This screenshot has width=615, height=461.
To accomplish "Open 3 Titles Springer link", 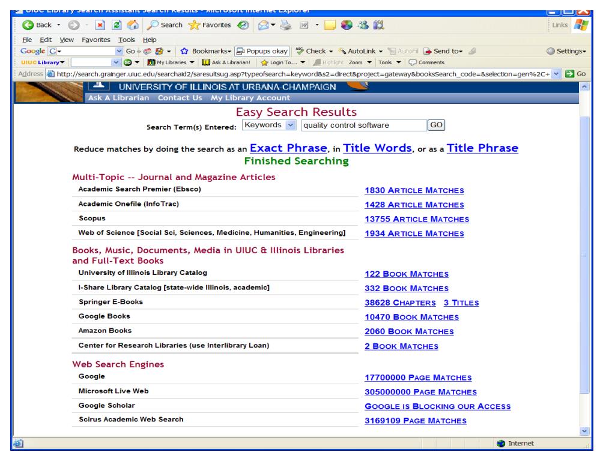I will 461,303.
